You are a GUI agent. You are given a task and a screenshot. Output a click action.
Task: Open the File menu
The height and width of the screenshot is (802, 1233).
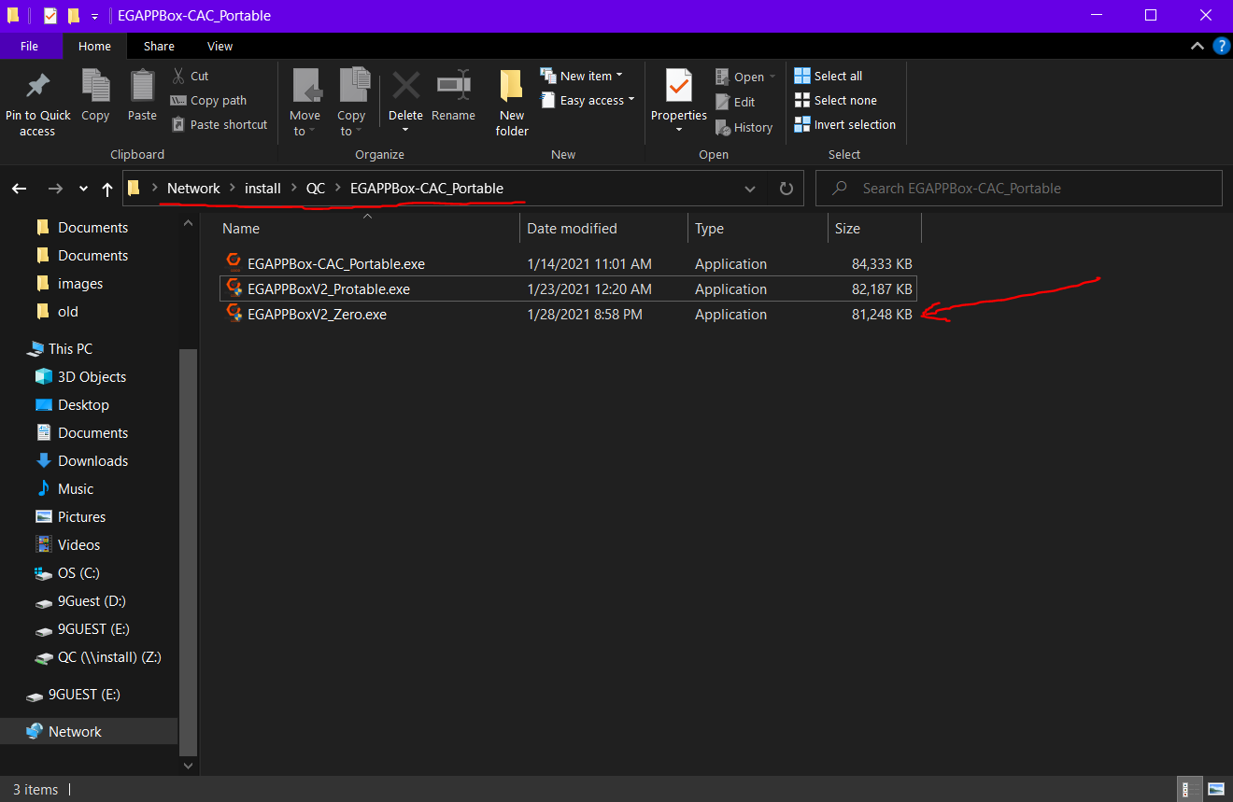(x=29, y=46)
